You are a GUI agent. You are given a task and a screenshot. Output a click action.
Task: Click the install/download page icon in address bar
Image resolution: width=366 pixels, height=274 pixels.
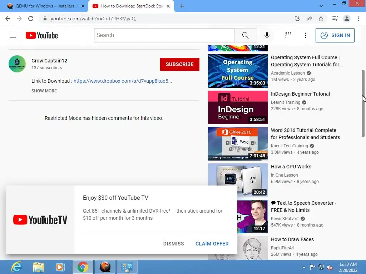297,19
